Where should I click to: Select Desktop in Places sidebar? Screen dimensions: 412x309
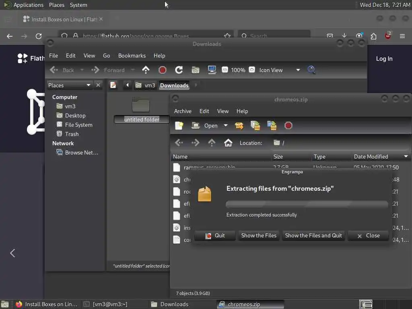(75, 115)
